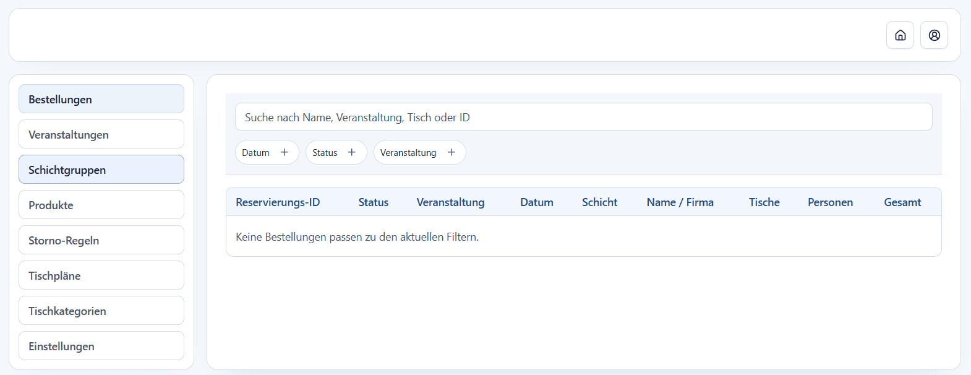
Task: Open the Status filter chip
Action: 336,152
